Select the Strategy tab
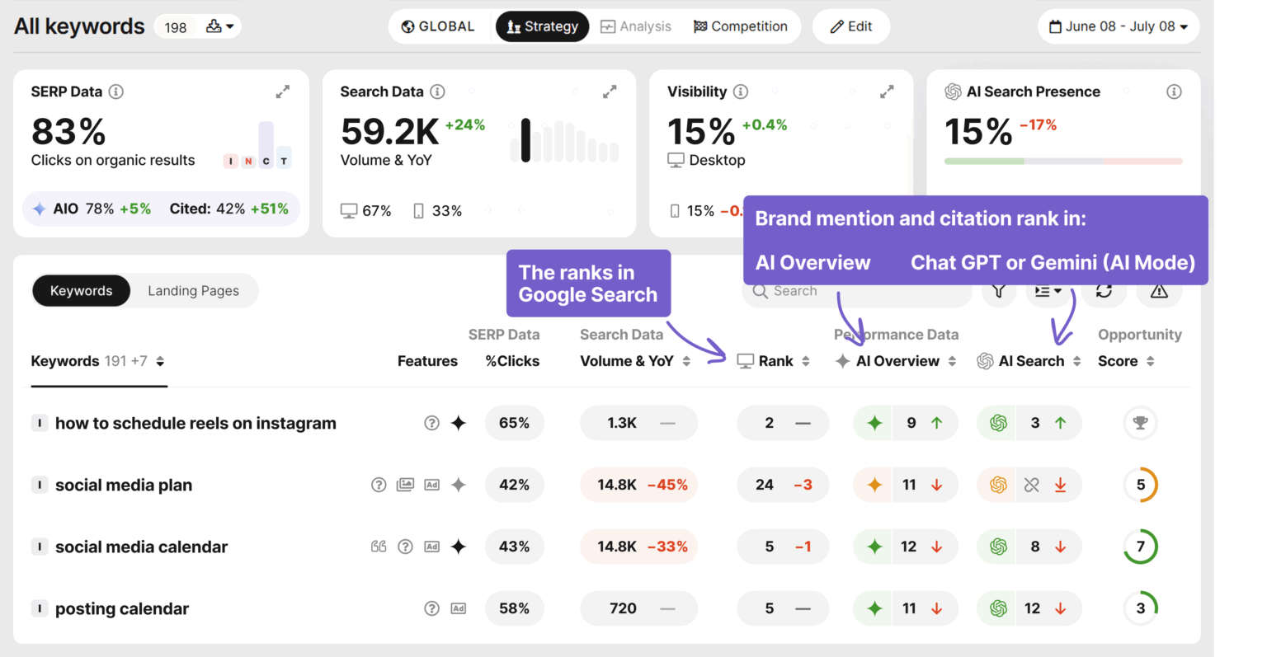This screenshot has height=657, width=1267. pyautogui.click(x=542, y=26)
